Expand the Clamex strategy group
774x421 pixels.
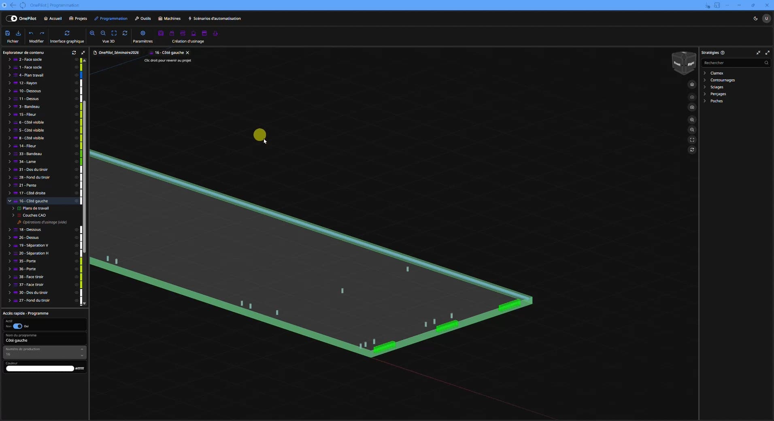coord(705,73)
